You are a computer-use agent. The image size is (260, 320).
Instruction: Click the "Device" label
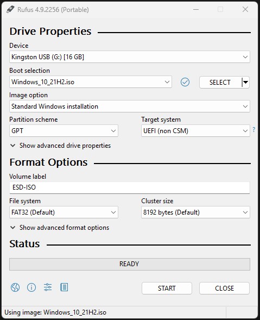[19, 46]
